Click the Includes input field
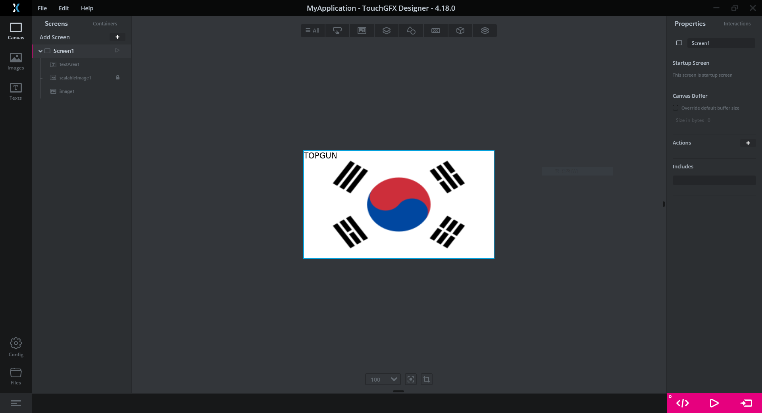This screenshot has height=413, width=762. [714, 180]
